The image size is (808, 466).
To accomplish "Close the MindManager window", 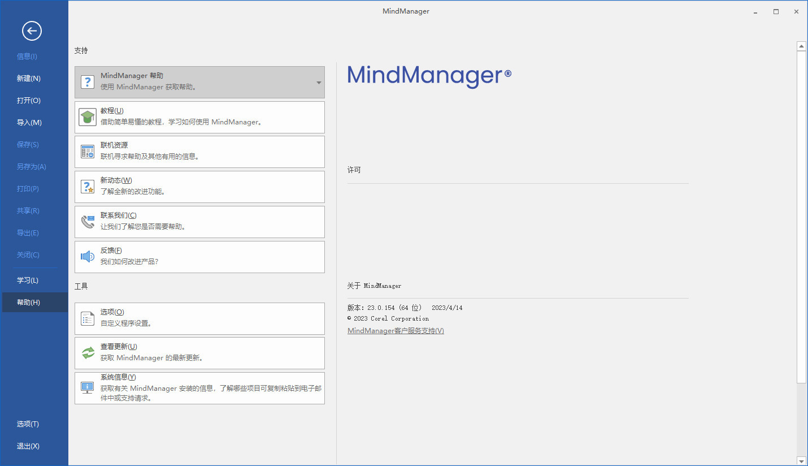I will coord(797,11).
